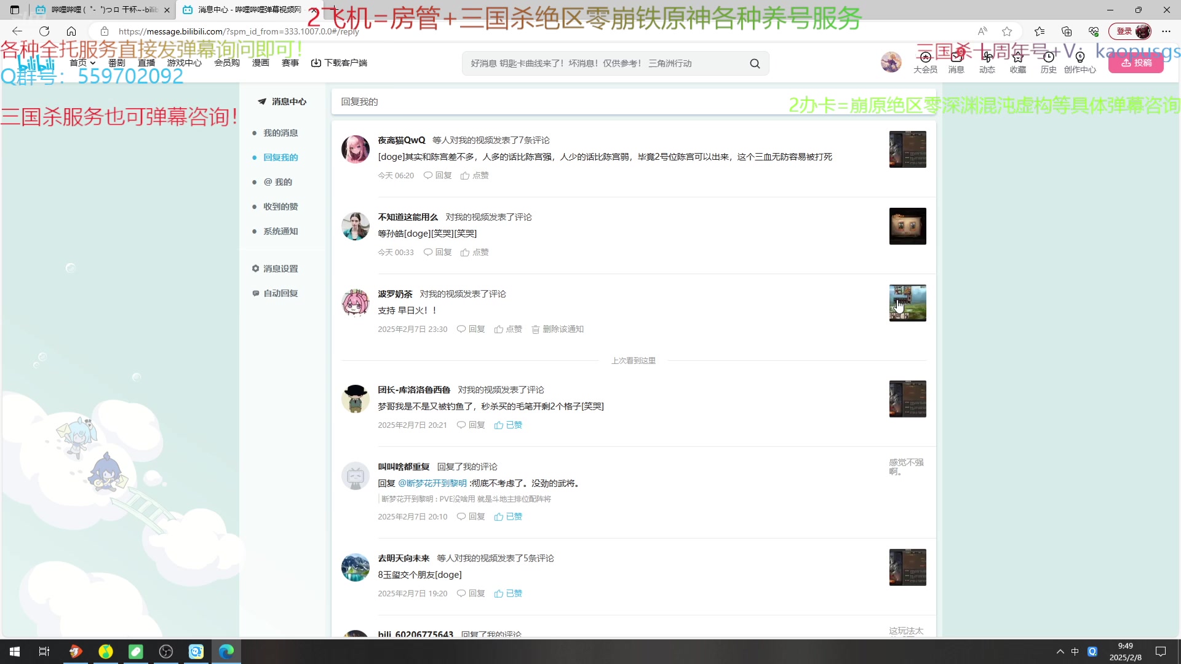
Task: Select 回复我的 in sidebar
Action: point(280,157)
